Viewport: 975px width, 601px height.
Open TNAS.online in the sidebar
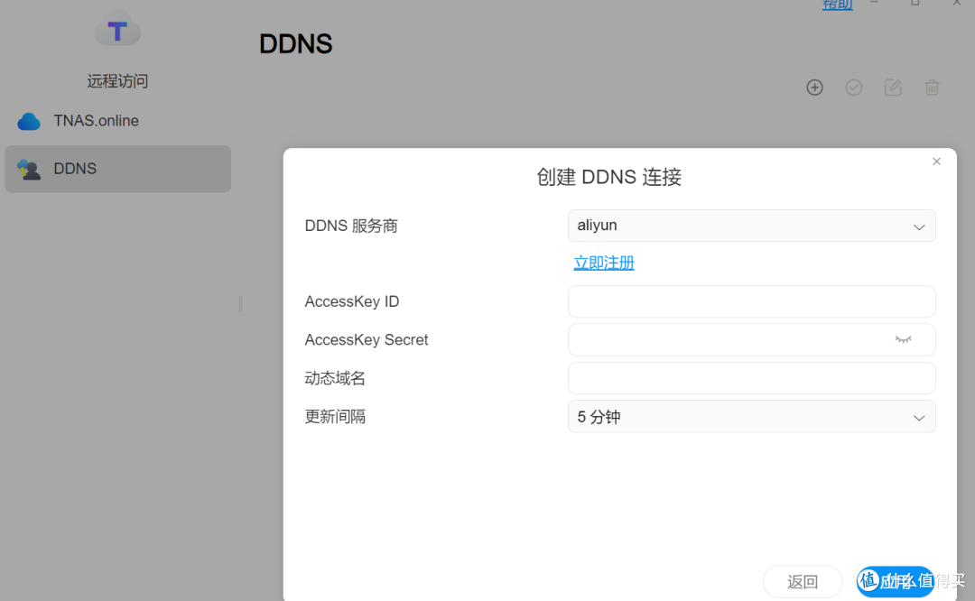tap(117, 121)
